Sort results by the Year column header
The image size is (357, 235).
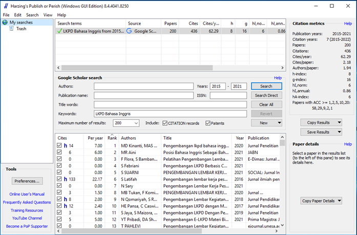click(x=239, y=138)
